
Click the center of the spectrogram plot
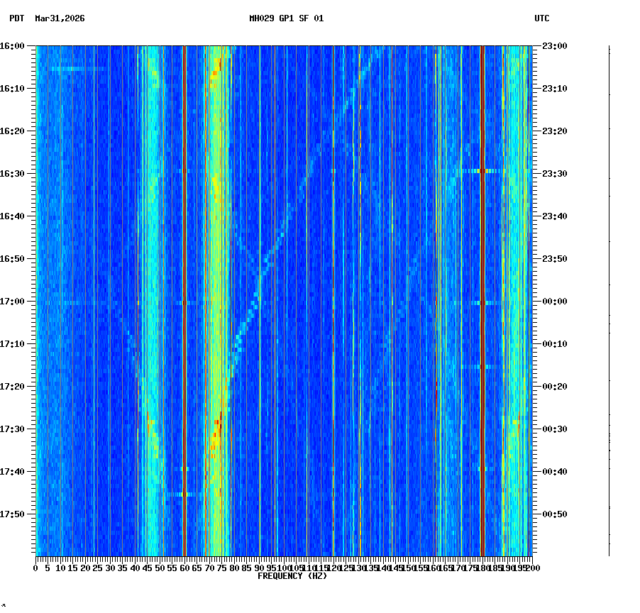click(x=284, y=301)
